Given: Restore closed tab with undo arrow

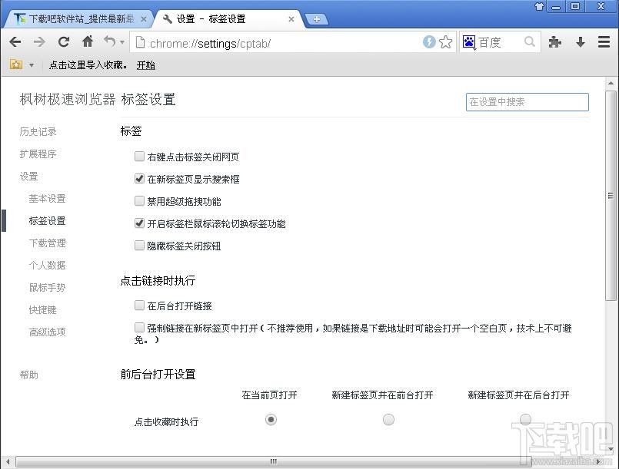Looking at the screenshot, I should click(x=110, y=41).
